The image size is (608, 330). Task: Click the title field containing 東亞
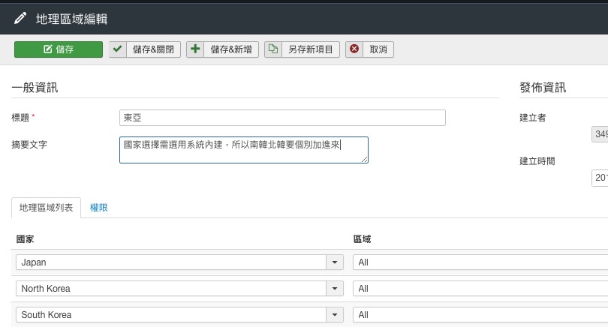coord(282,118)
